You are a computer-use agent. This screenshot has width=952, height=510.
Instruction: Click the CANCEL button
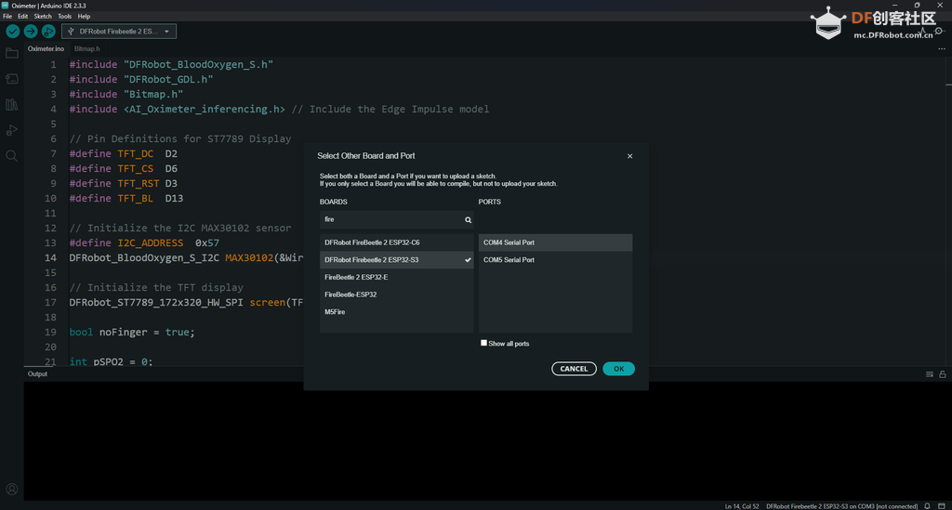574,369
